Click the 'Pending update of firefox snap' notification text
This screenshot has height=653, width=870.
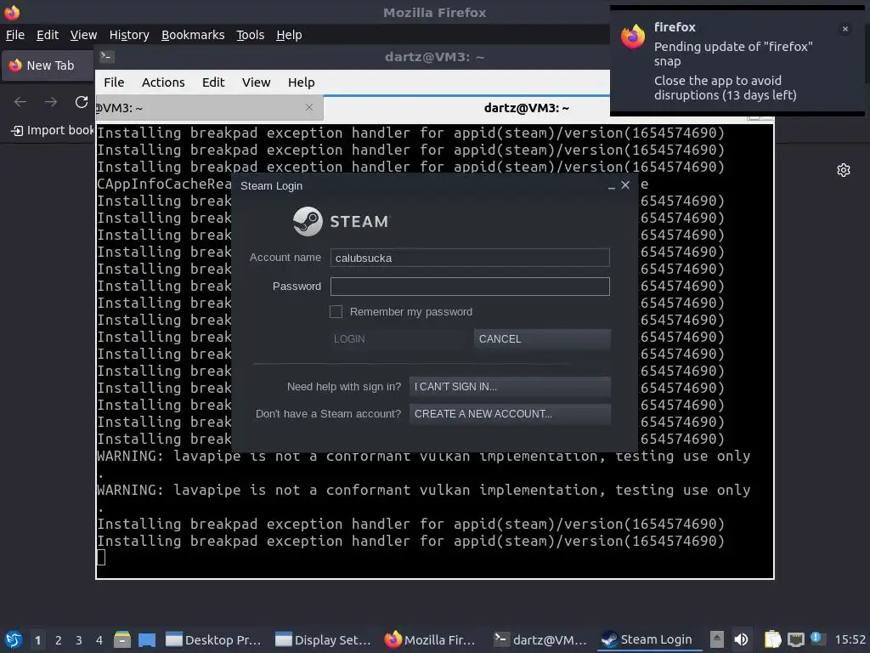click(x=733, y=54)
